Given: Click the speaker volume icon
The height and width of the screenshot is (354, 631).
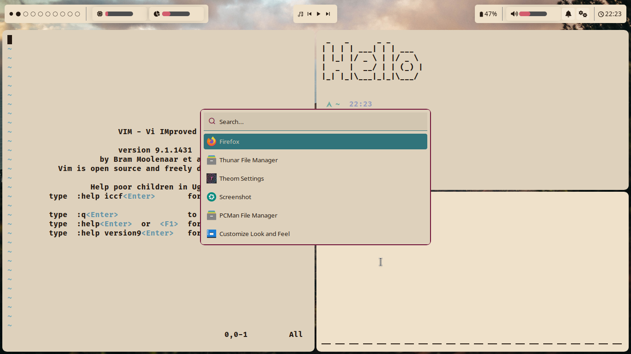Looking at the screenshot, I should click(514, 14).
